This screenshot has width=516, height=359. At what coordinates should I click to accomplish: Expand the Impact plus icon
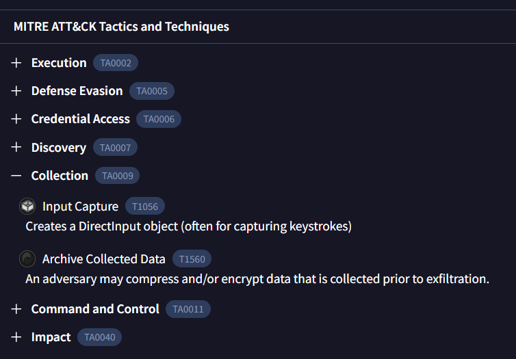coord(17,337)
